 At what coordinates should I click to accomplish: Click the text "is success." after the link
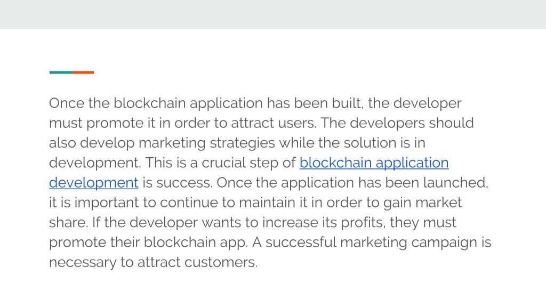click(x=178, y=183)
